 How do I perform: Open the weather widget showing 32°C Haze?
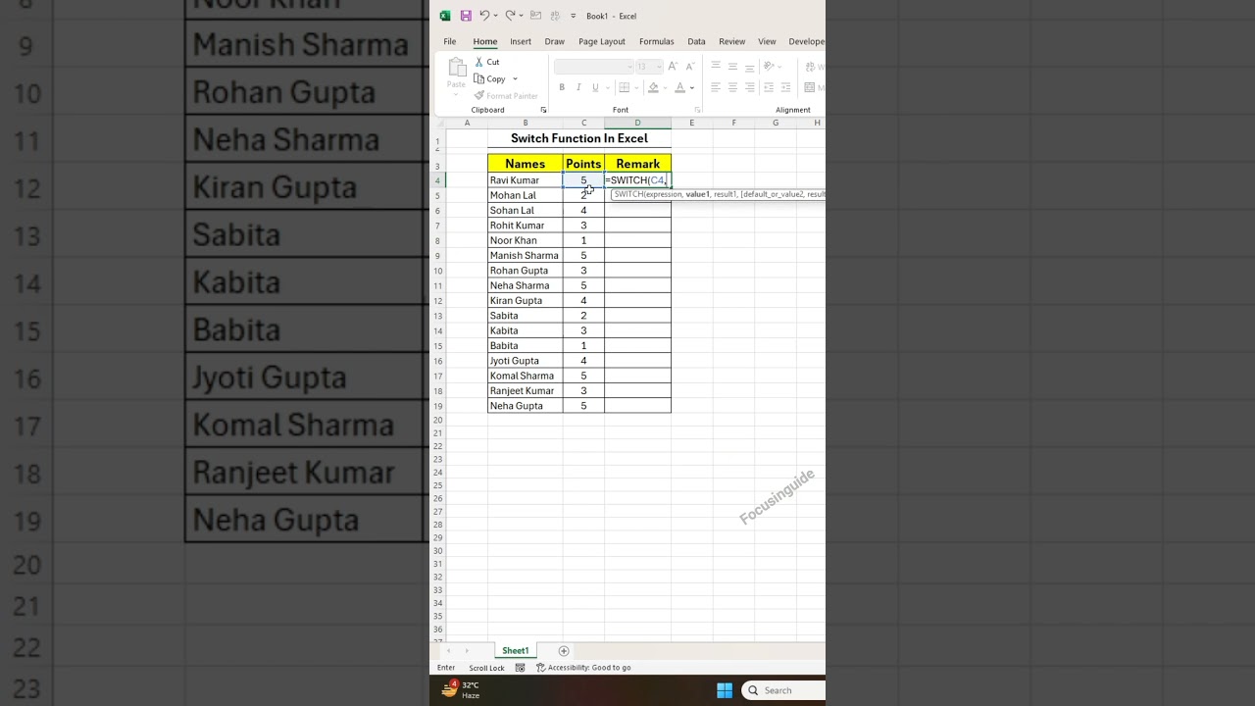(460, 690)
